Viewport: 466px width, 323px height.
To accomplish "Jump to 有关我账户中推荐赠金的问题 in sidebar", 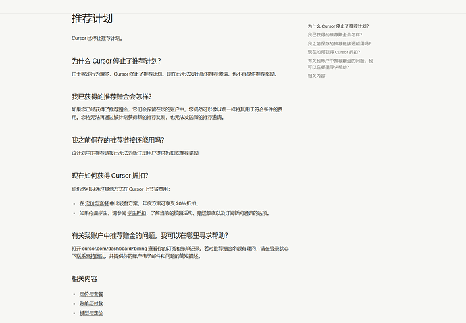I will pos(340,64).
